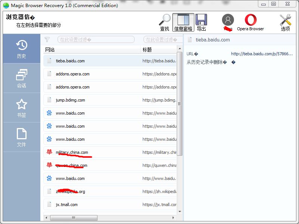Click the vertical scrollbar thumb
This screenshot has height=224, width=299.
[x=180, y=104]
